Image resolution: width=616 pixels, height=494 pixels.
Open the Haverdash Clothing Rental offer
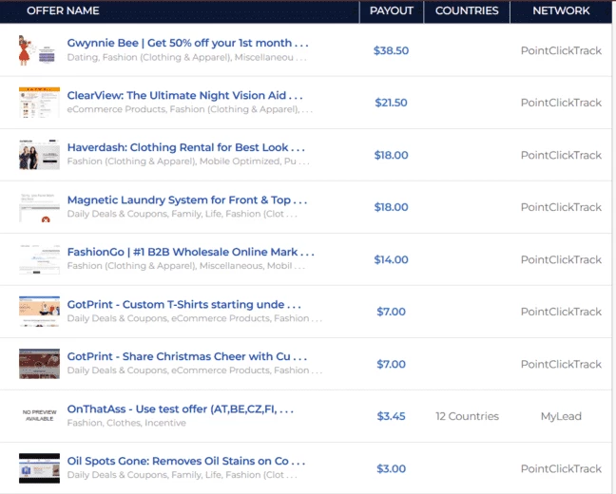click(185, 147)
